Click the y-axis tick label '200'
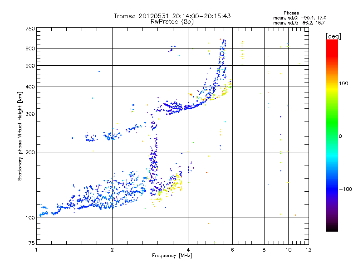The image size is (363, 272). [30, 152]
